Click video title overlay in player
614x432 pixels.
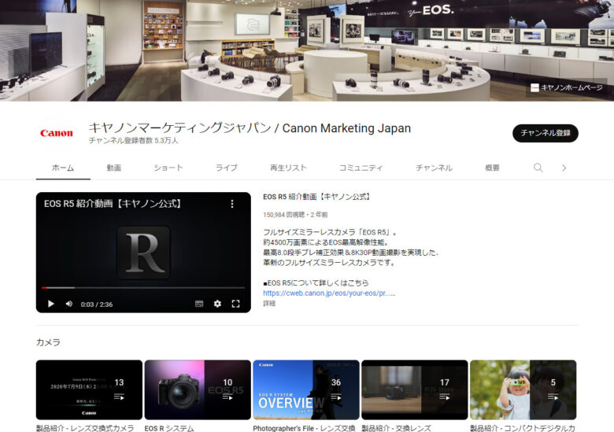(x=113, y=204)
